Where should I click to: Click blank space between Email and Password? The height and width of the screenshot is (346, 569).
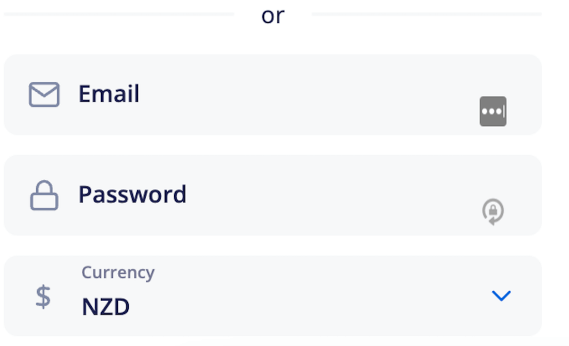coord(272,145)
